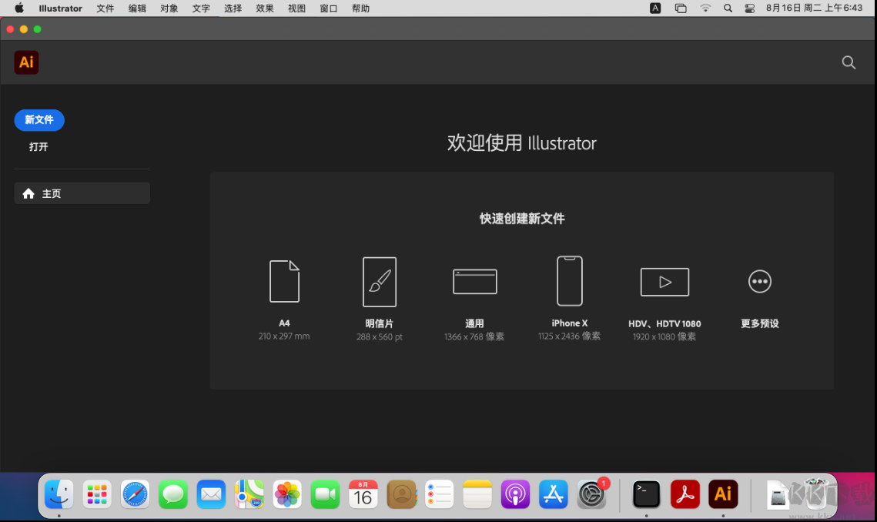Click the Illustrator Ai logo

pyautogui.click(x=26, y=62)
